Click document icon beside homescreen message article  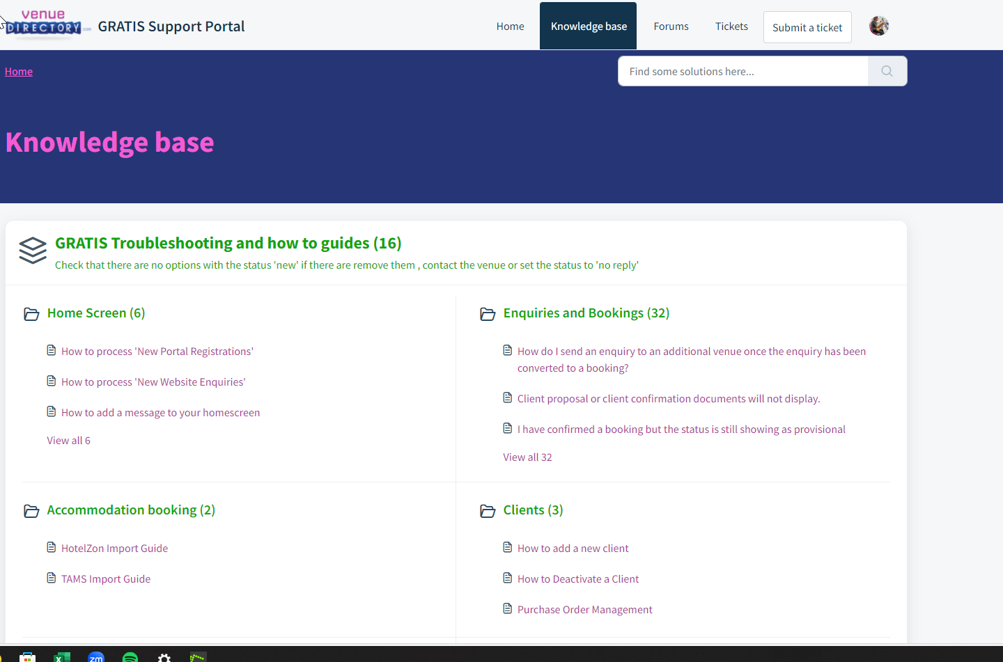(x=52, y=411)
